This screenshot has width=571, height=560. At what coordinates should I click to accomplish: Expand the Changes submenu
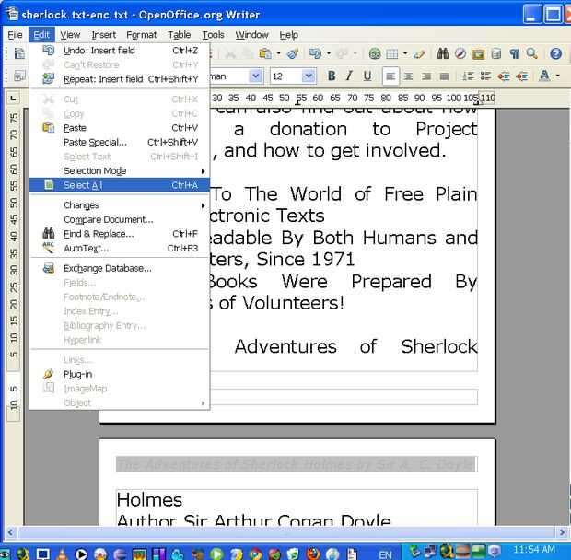pyautogui.click(x=120, y=205)
